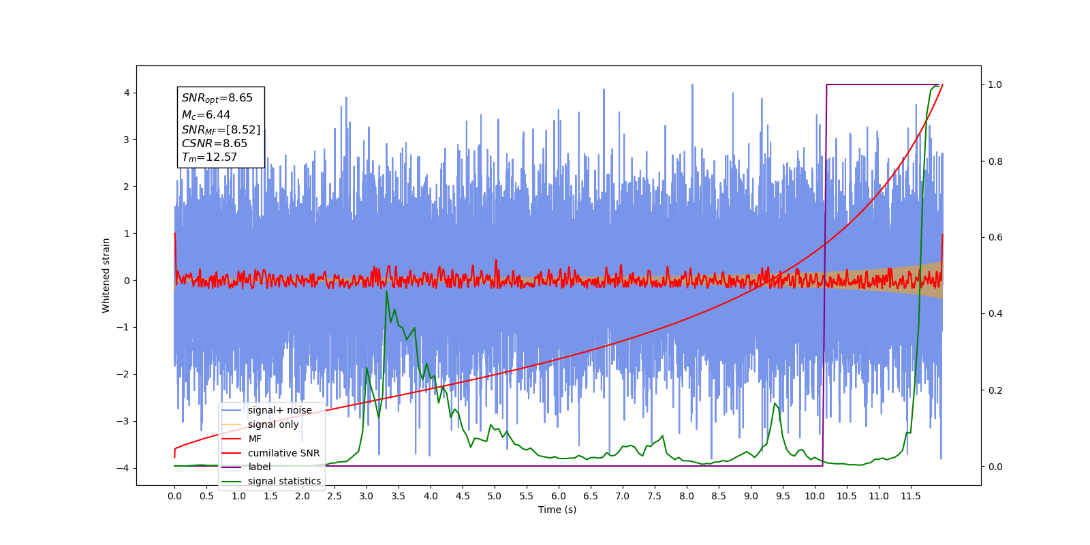Click the 0.0 tick on the time axis
The image size is (1090, 545).
(x=174, y=496)
